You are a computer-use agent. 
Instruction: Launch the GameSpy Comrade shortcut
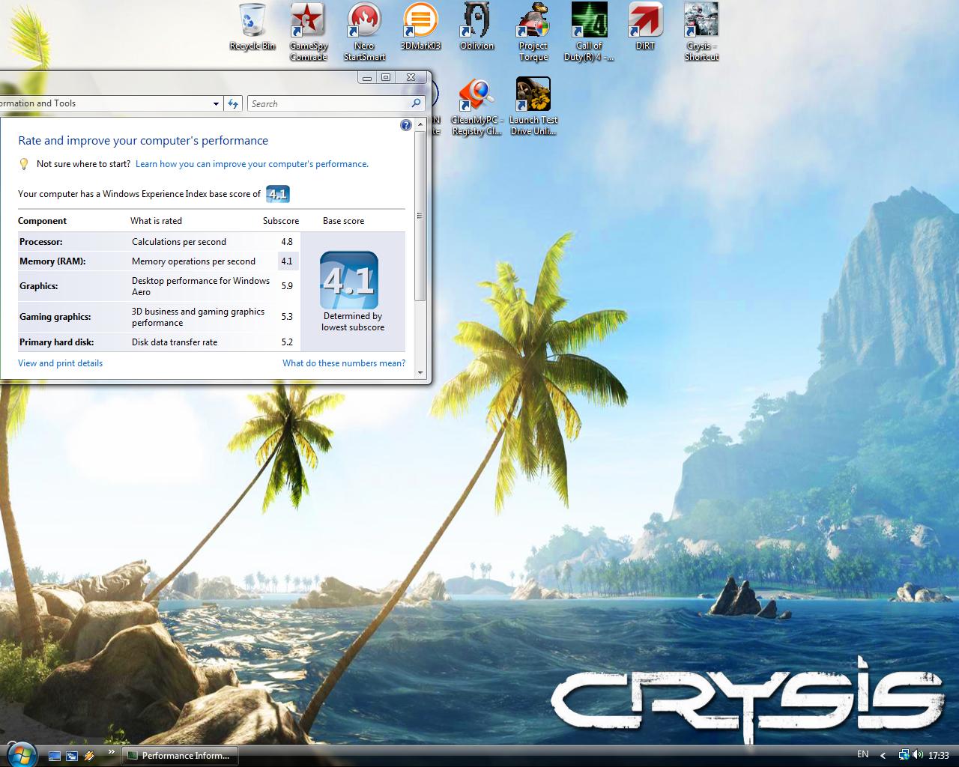coord(308,32)
